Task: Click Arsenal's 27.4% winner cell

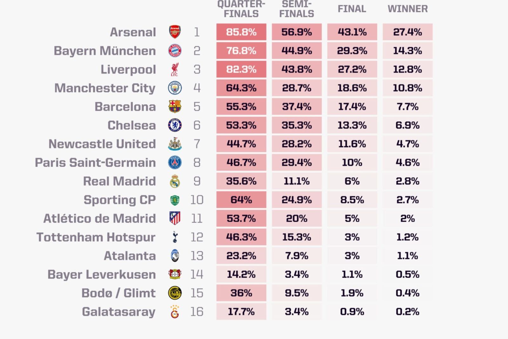Action: click(x=408, y=32)
